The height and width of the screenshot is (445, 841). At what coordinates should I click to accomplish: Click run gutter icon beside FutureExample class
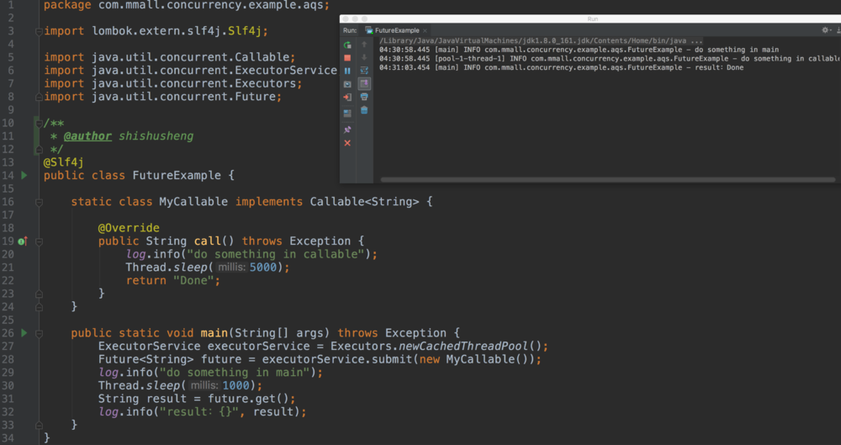(x=24, y=176)
